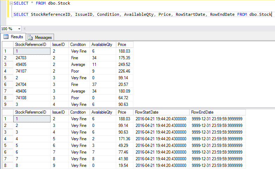This screenshot has height=169, width=275.
Task: Switch to the Messages tab
Action: [x=40, y=37]
